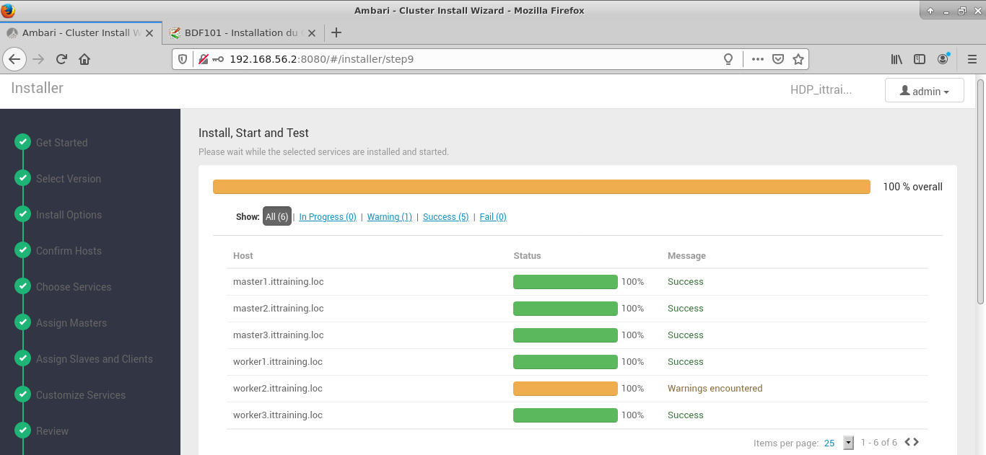This screenshot has width=986, height=455.
Task: Close the Ambari Cluster Install tab
Action: [x=149, y=32]
